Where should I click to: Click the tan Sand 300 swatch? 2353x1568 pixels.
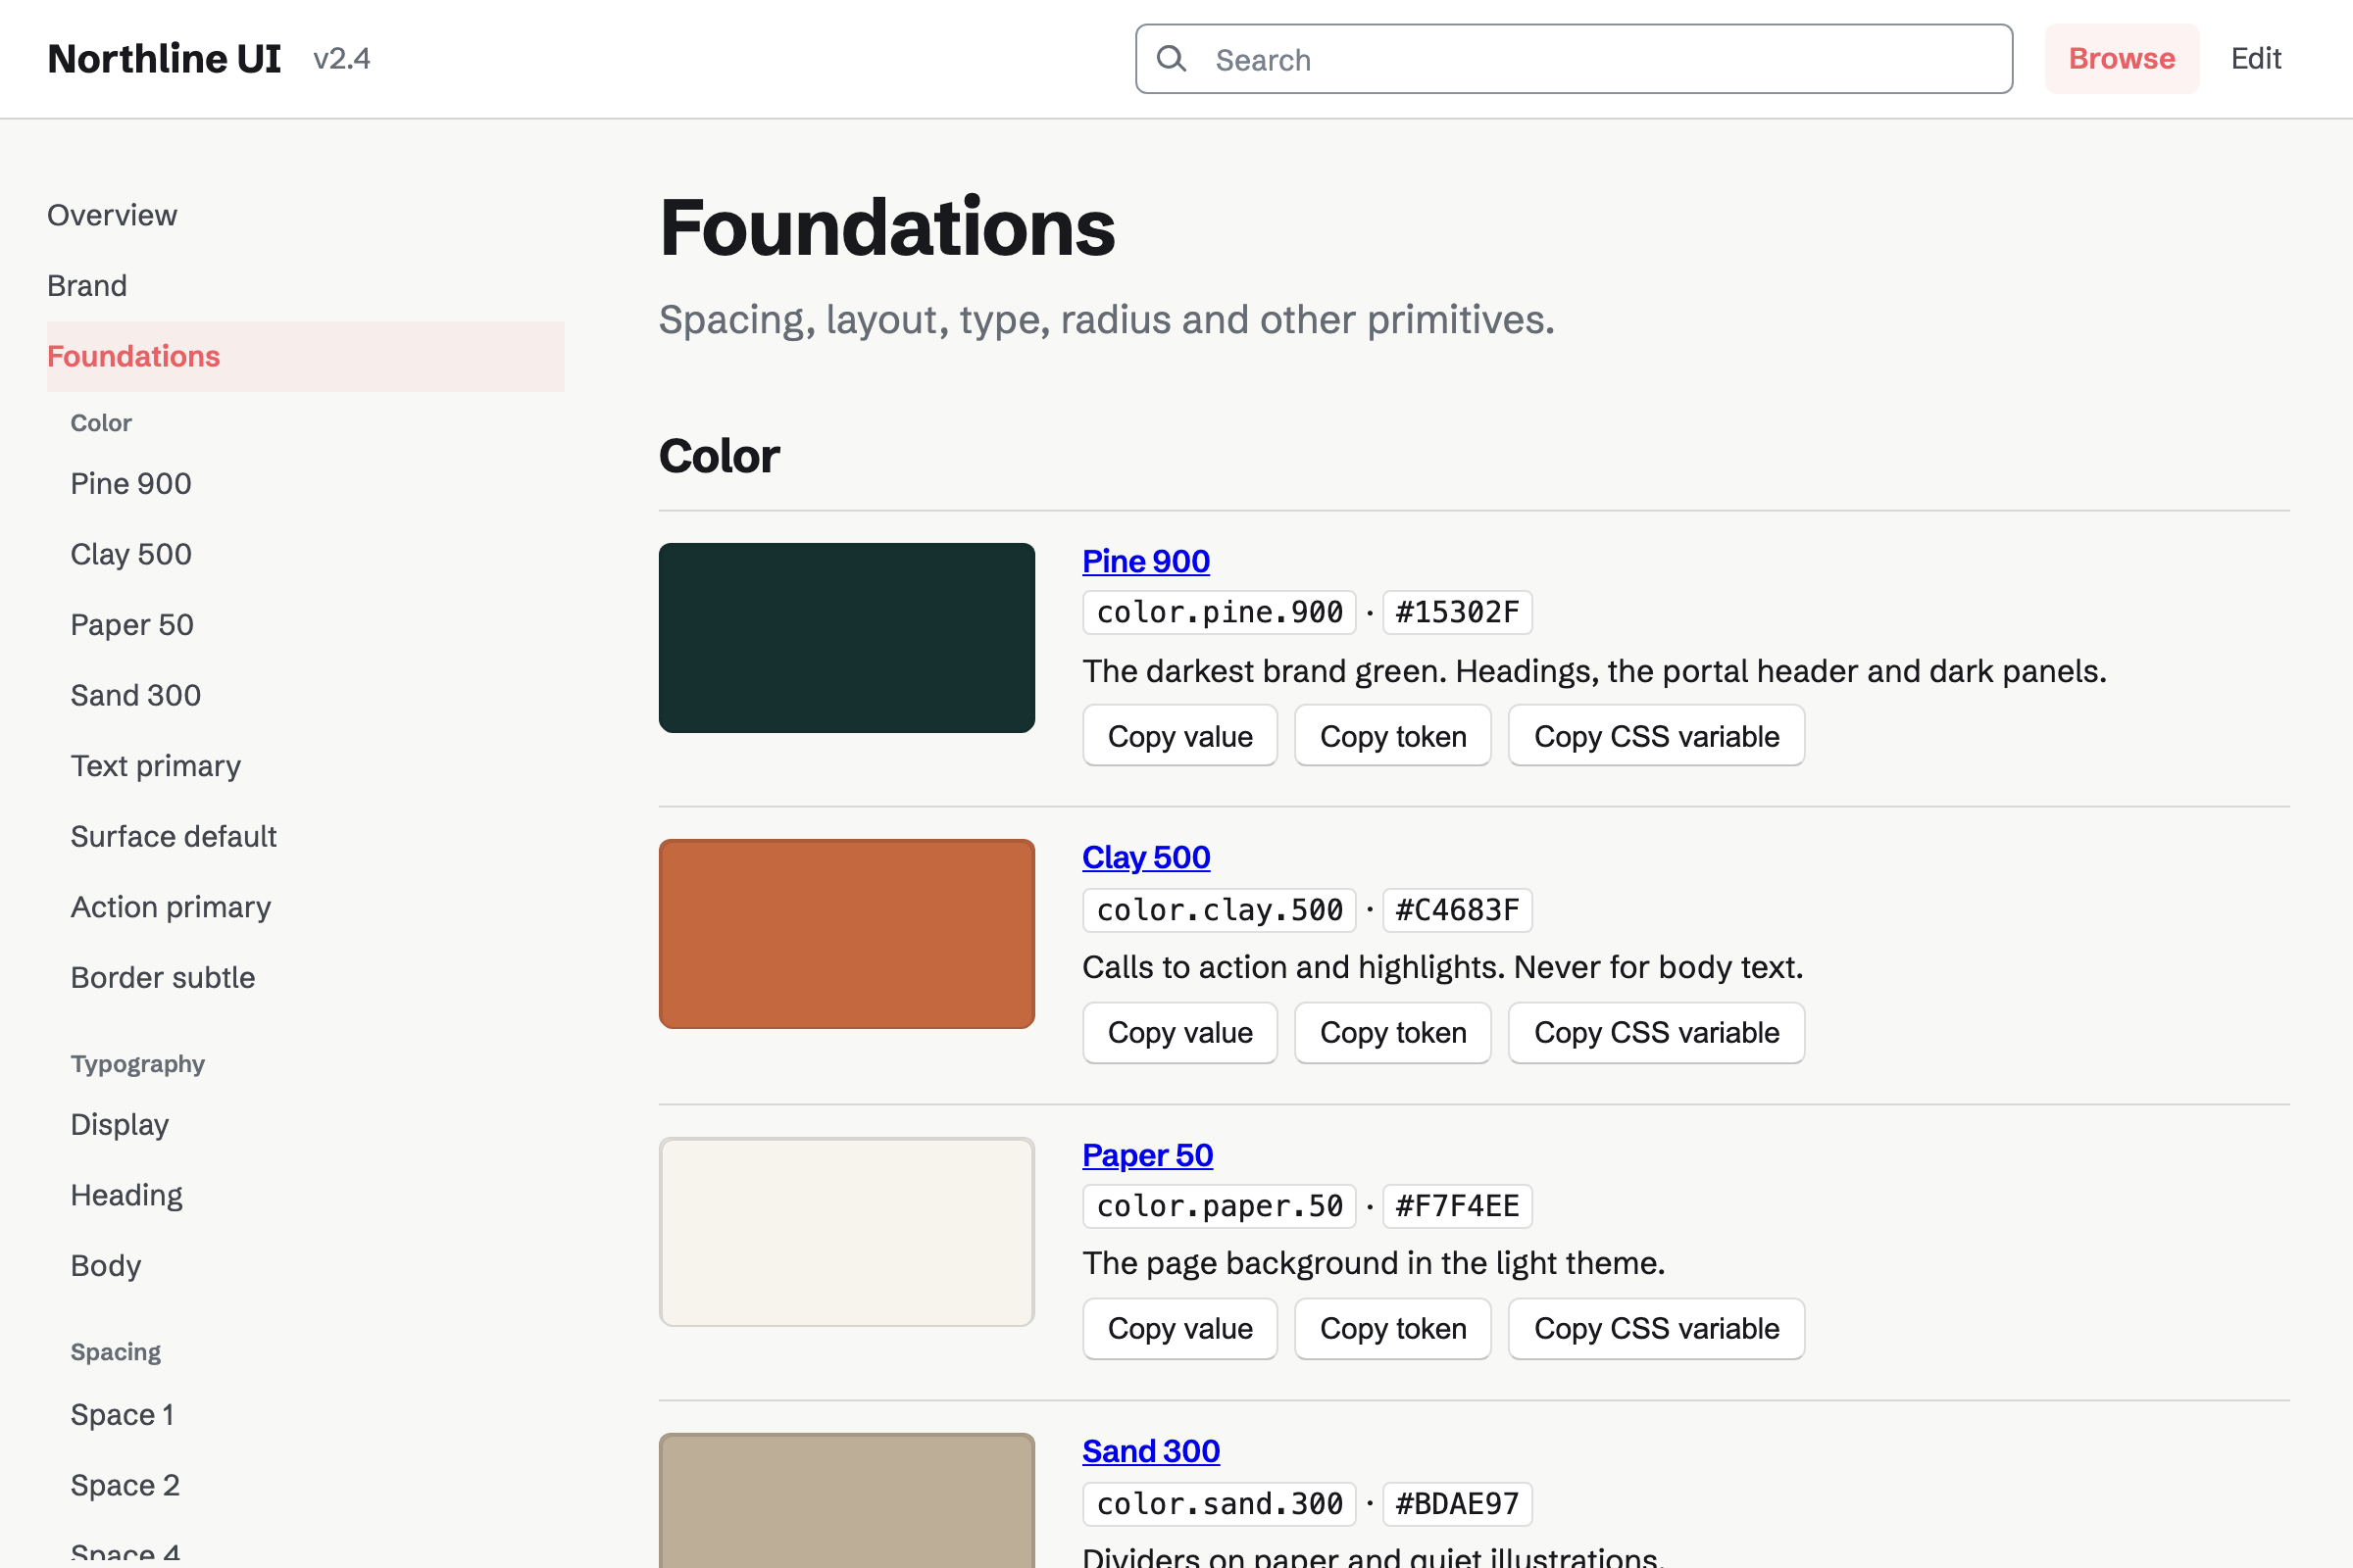pos(846,1500)
